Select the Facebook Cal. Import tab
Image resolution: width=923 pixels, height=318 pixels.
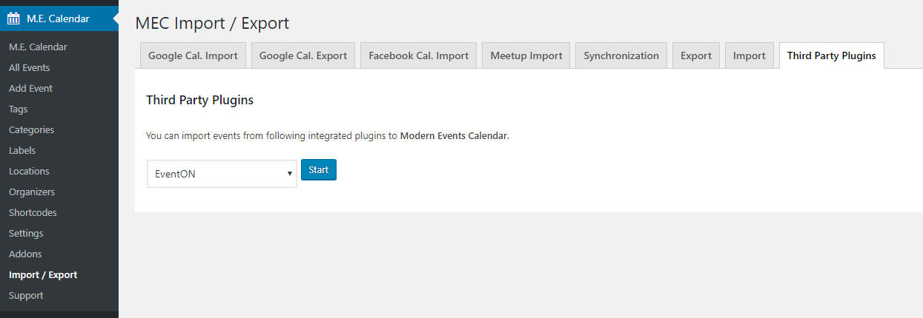[x=418, y=55]
